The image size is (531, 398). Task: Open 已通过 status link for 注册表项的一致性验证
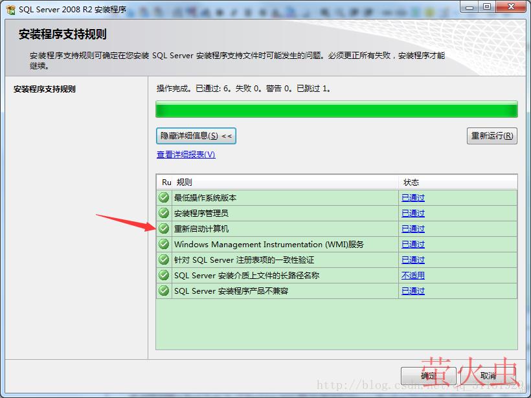coord(412,260)
